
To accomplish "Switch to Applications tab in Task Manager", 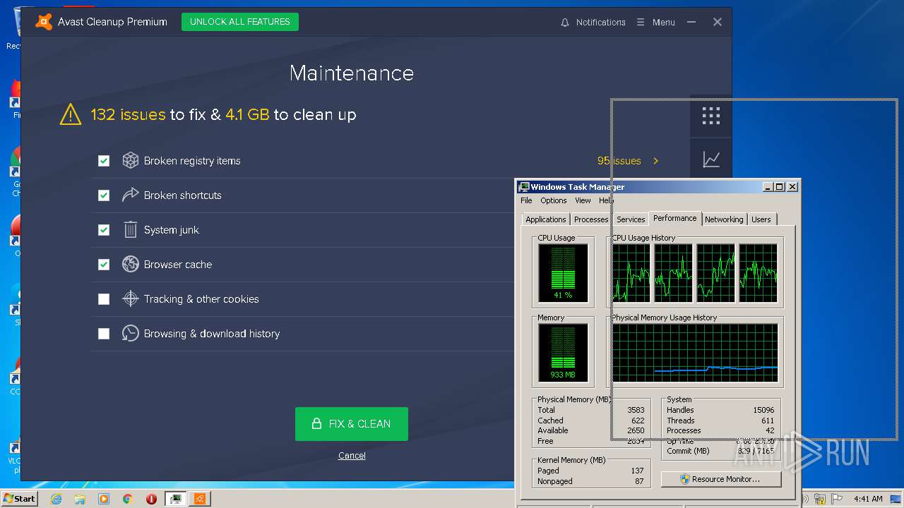I will tap(545, 219).
